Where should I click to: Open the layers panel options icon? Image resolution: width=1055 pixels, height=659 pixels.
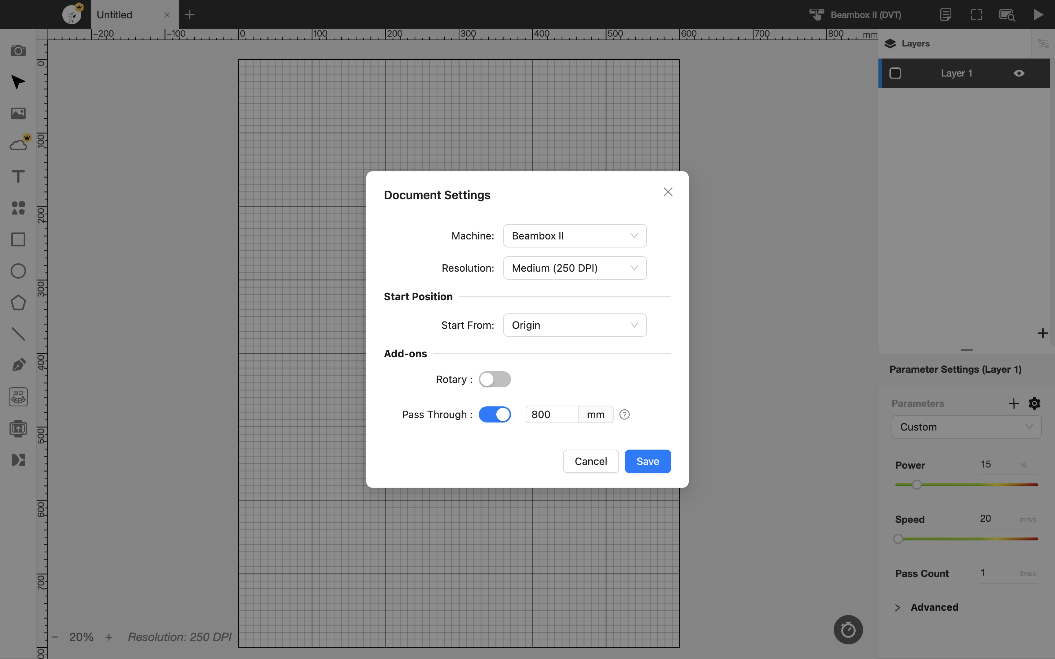1043,44
